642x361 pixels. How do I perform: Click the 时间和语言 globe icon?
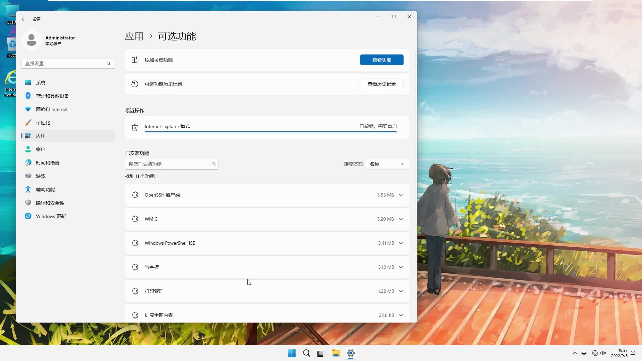(x=28, y=163)
